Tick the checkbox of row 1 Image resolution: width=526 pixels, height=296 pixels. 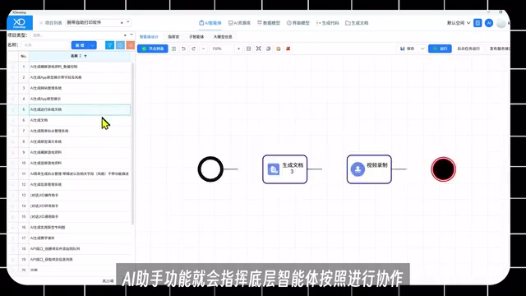[13, 67]
